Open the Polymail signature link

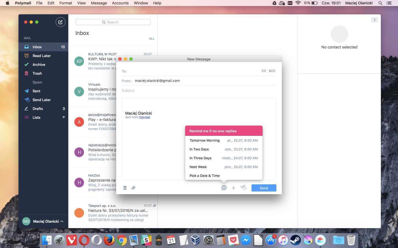point(145,117)
